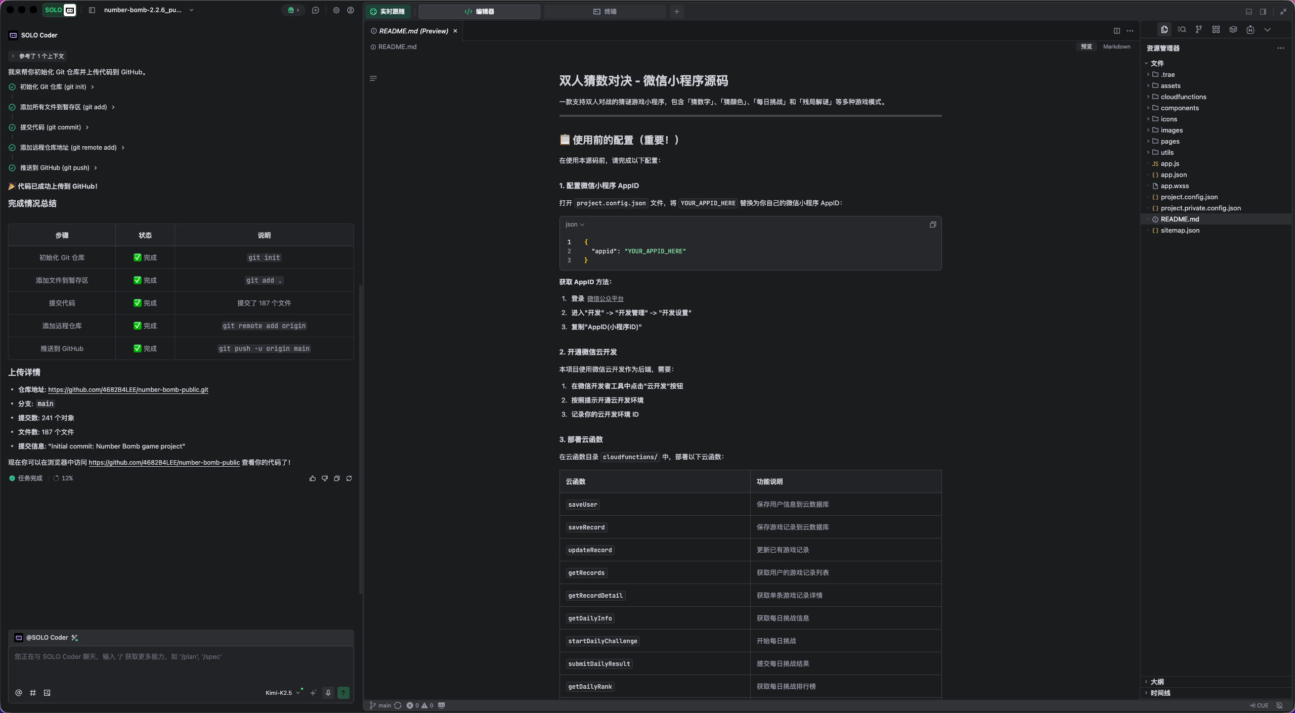Screen dimensions: 1295x713
Task: Click the robot agent icon in sidebar
Action: [1250, 30]
